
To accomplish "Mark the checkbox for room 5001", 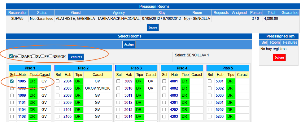I will tap(210, 81).
